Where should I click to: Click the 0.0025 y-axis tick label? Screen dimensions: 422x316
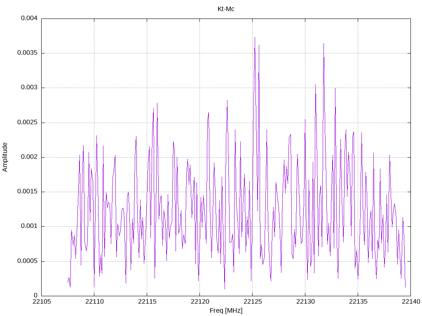tap(27, 123)
